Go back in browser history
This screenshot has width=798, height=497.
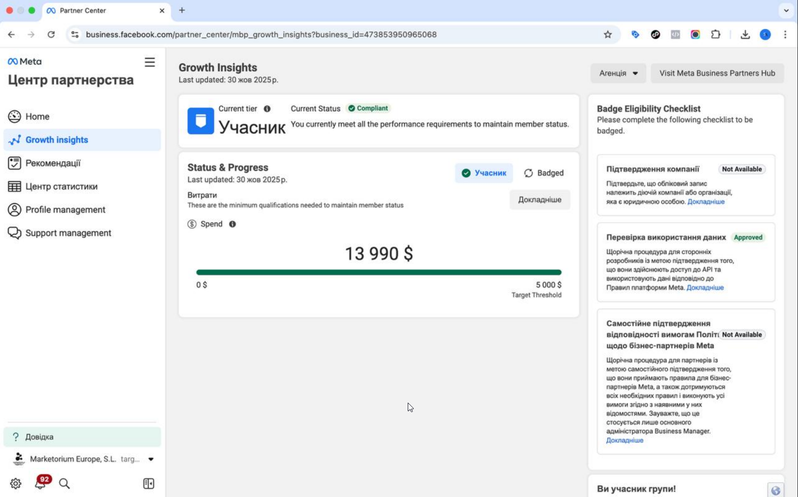click(11, 34)
